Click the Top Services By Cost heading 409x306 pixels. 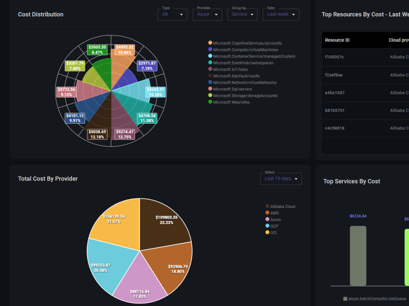[x=352, y=181]
